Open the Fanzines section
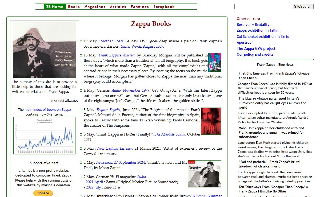The height and width of the screenshot is (197, 320). pos(140,7)
